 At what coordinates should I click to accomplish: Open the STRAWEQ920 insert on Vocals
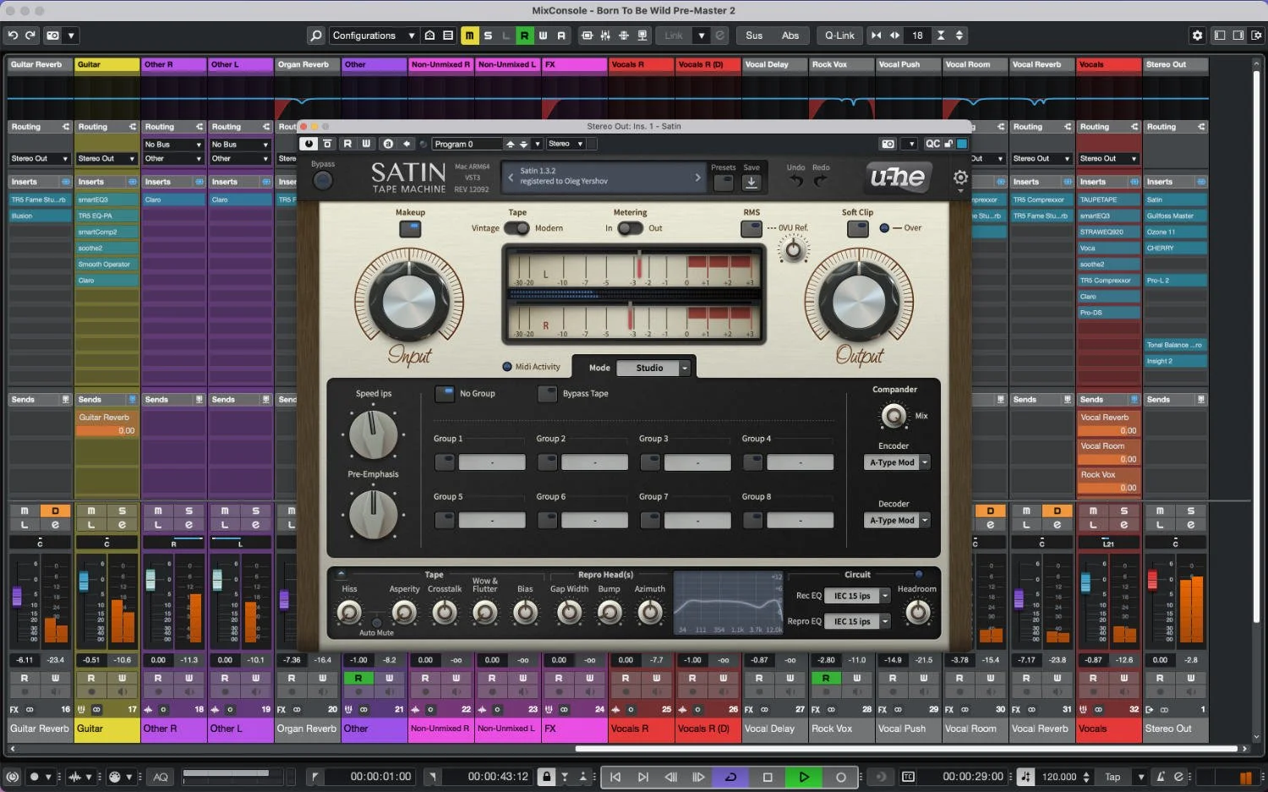tap(1108, 232)
